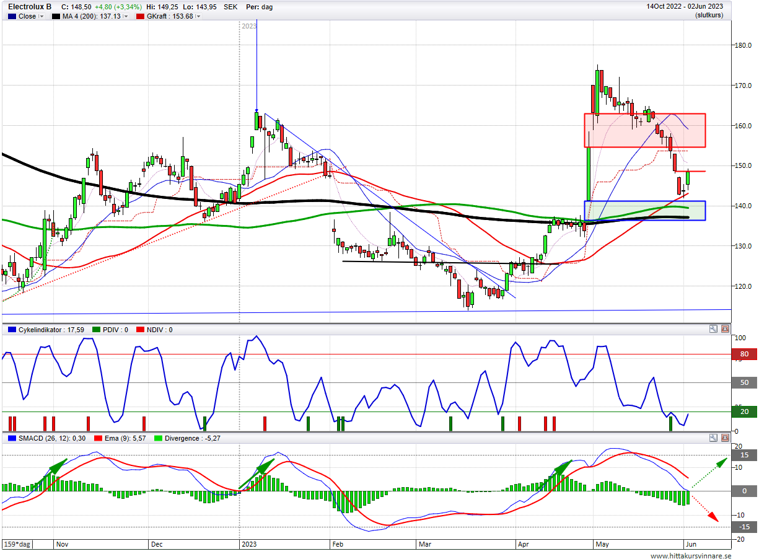Click the blue Cykelindikator legend swatch
759x559 pixels.
click(x=12, y=330)
